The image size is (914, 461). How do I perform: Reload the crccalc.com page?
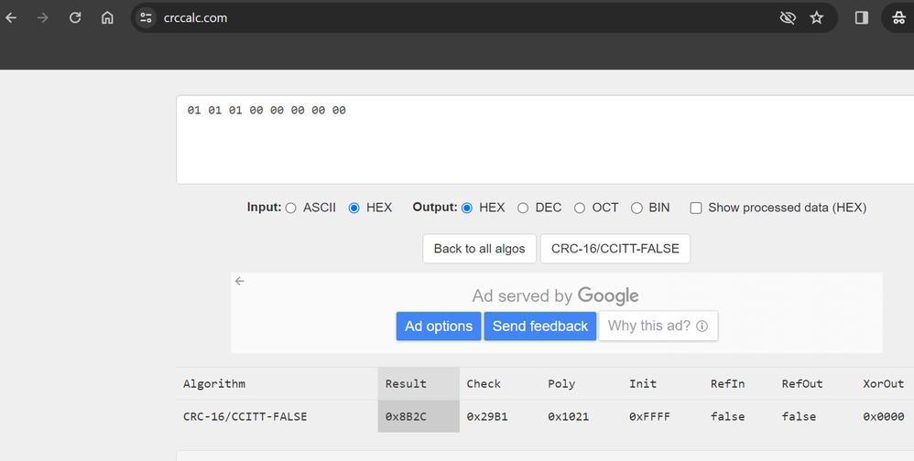tap(75, 17)
